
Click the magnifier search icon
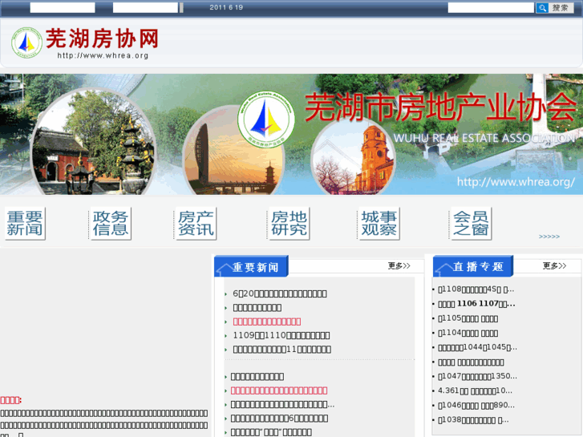pos(542,8)
